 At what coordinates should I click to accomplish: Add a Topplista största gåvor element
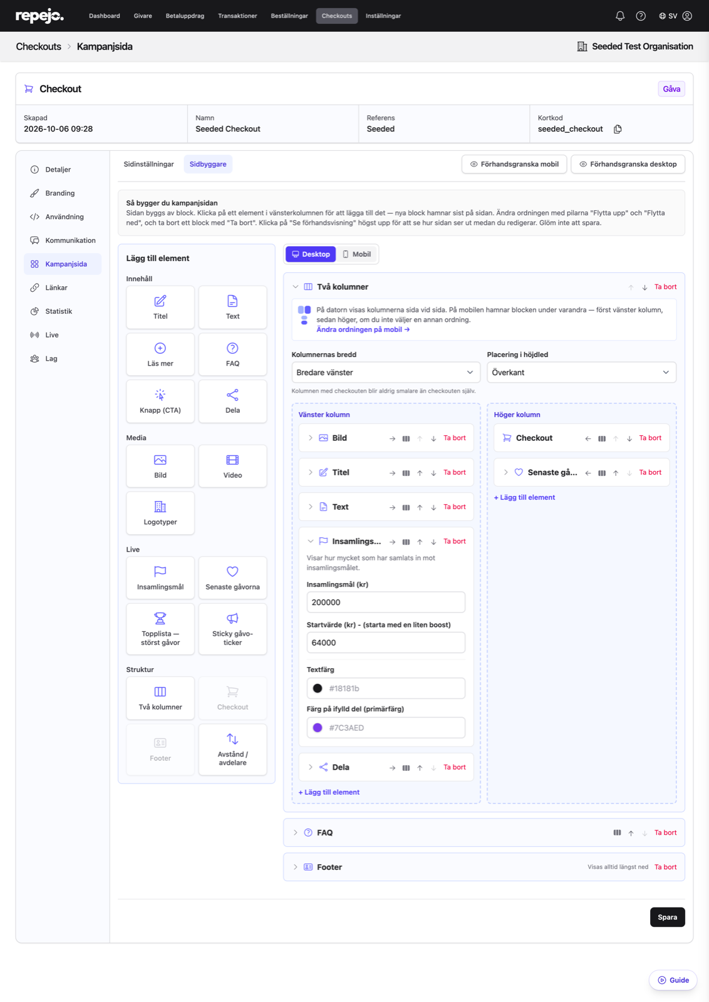click(160, 629)
